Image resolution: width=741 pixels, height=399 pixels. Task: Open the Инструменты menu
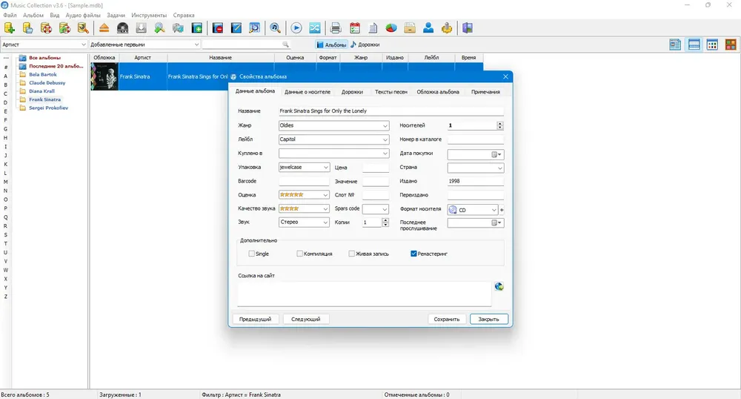(x=149, y=15)
